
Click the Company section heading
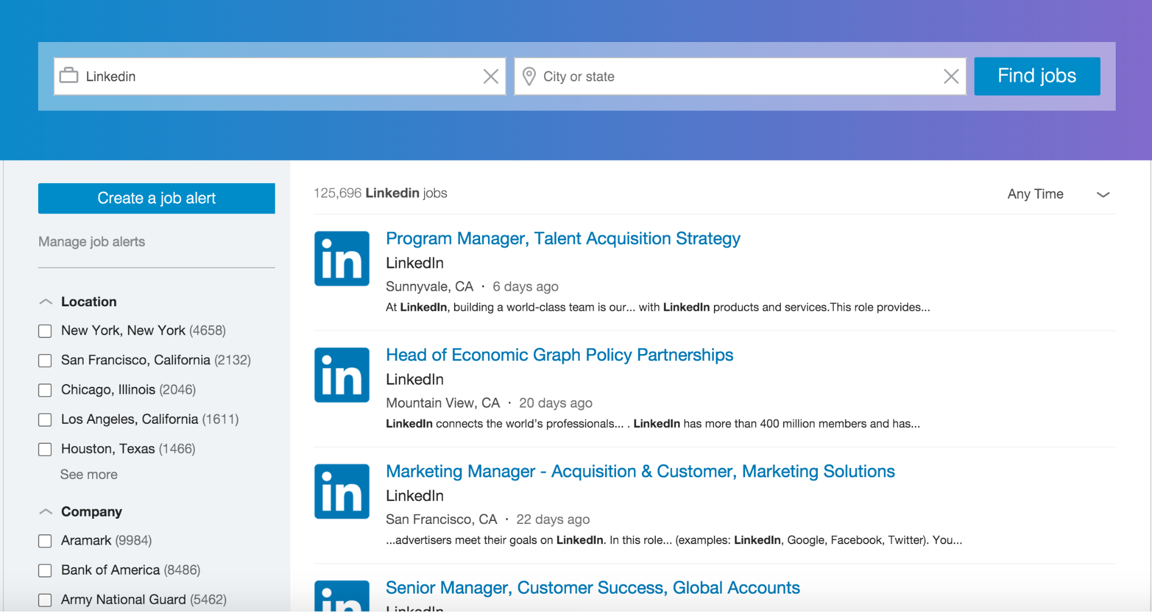click(92, 512)
